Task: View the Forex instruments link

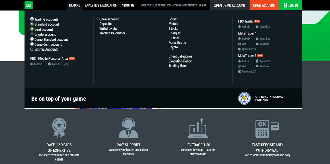Action: click(173, 19)
